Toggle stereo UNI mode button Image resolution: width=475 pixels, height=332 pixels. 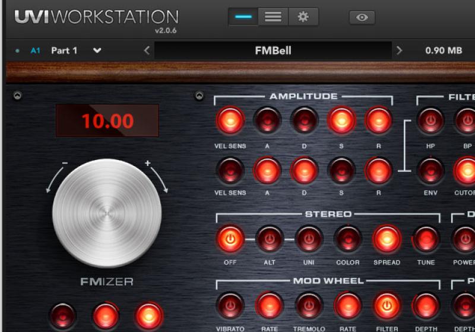[x=308, y=239]
